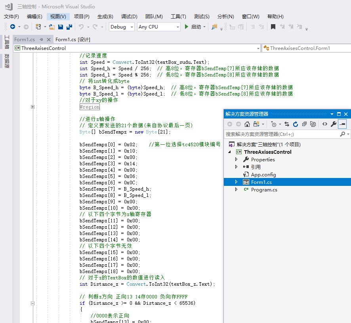Toggle the Preview Selected Items icon
Image resolution: width=351 pixels, height=323 pixels.
(x=342, y=124)
